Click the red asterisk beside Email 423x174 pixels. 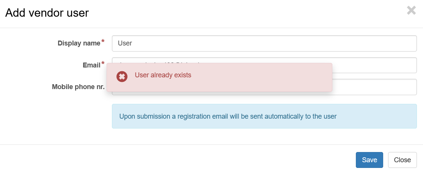coord(103,63)
